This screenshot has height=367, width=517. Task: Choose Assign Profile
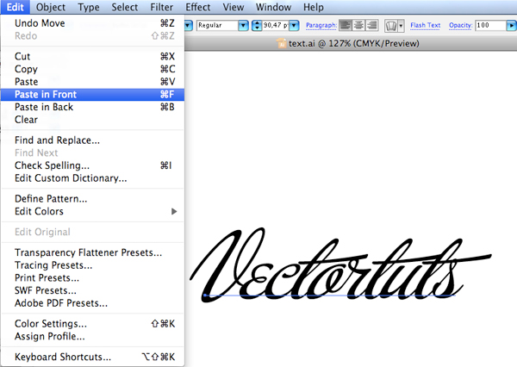click(92, 336)
